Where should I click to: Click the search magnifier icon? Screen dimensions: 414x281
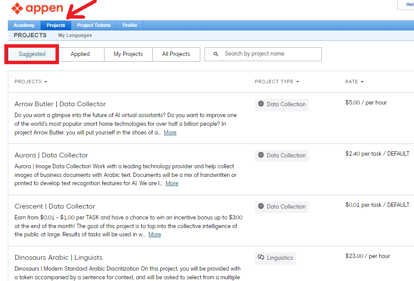click(x=216, y=54)
